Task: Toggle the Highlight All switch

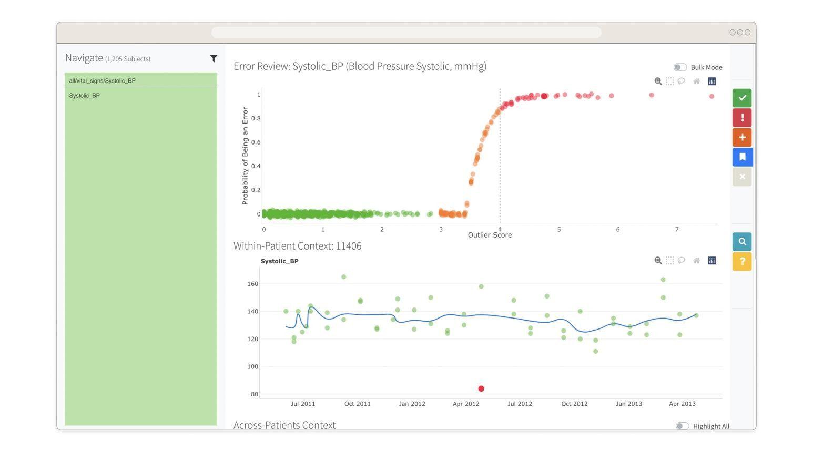Action: pyautogui.click(x=682, y=426)
